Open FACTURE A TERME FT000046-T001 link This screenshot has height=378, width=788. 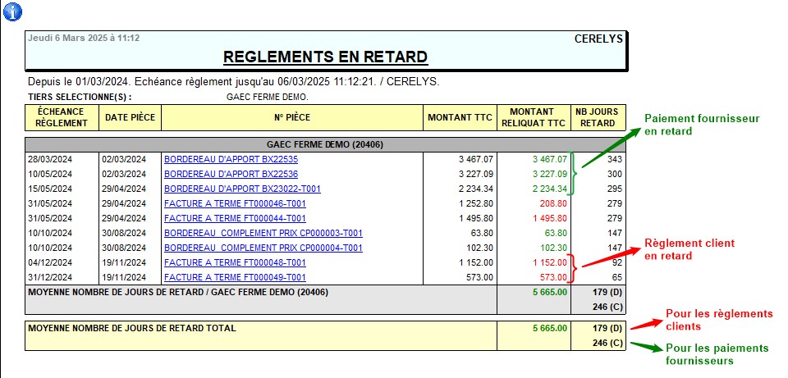(235, 203)
